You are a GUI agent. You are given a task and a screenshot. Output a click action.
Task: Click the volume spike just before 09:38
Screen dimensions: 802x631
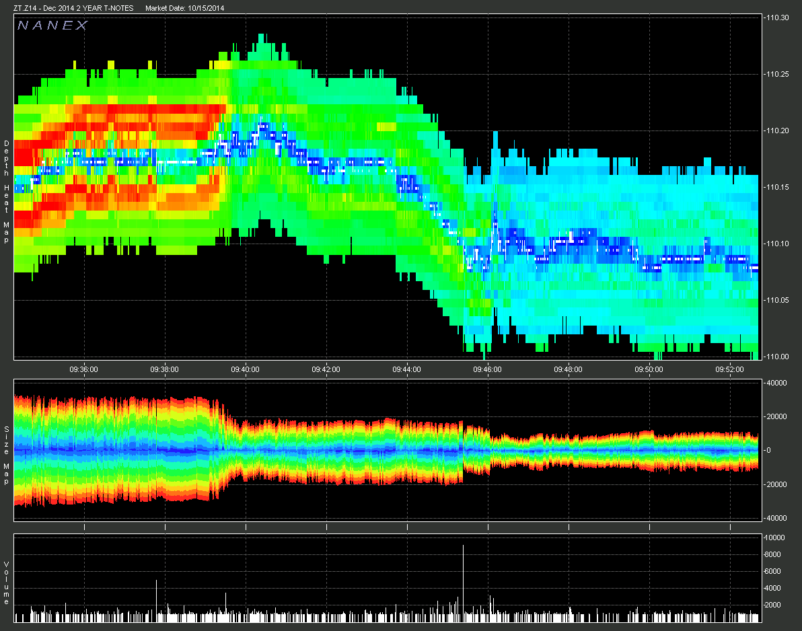click(x=156, y=601)
